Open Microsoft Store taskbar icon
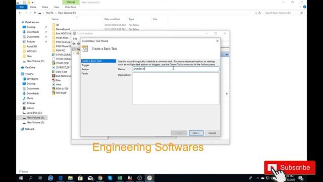 [x=80, y=178]
